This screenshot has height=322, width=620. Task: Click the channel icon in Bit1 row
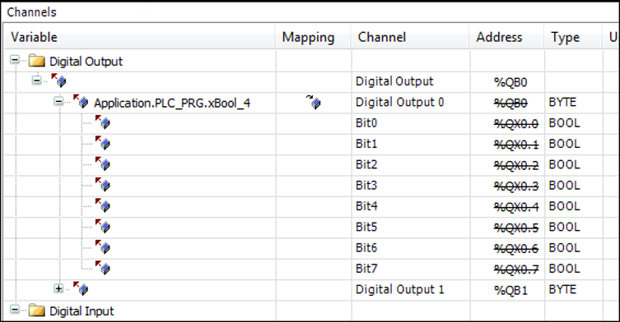[x=103, y=143]
